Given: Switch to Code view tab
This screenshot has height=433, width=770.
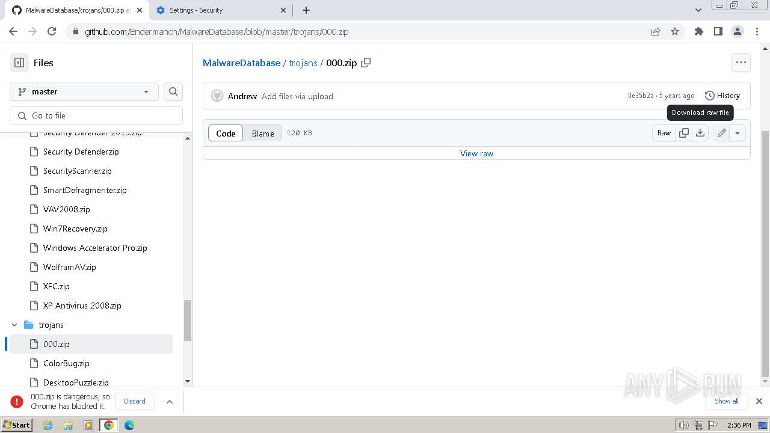Looking at the screenshot, I should tap(226, 134).
